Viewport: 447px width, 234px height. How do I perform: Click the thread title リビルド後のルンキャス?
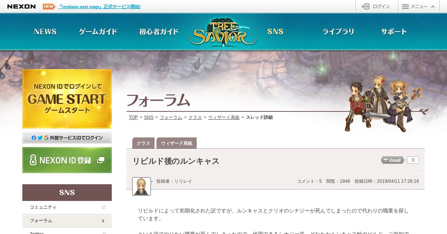point(176,161)
